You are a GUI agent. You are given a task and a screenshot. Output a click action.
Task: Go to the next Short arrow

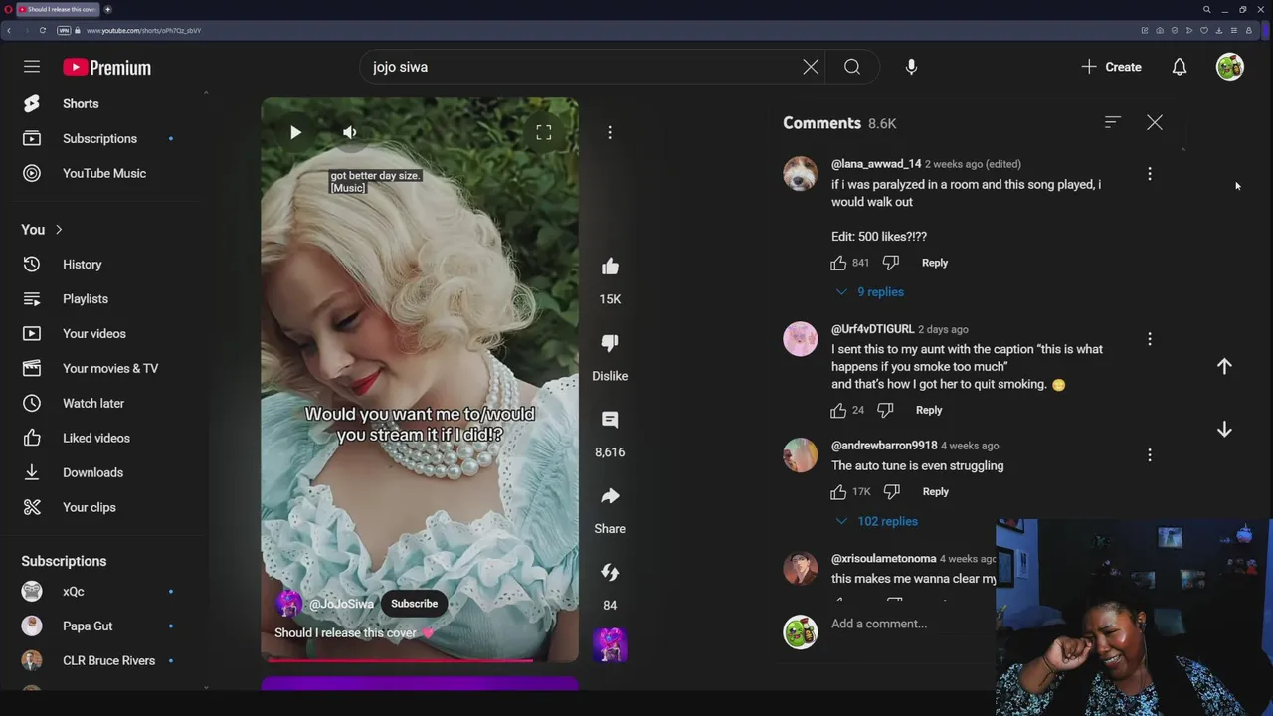pyautogui.click(x=1224, y=430)
